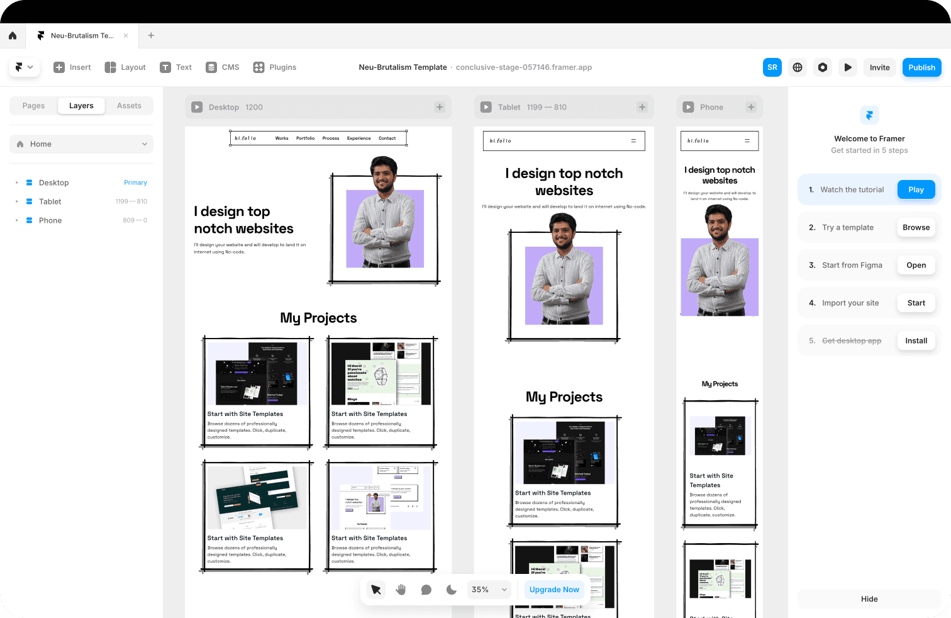Image resolution: width=951 pixels, height=618 pixels.
Task: Start importing your site
Action: 916,303
